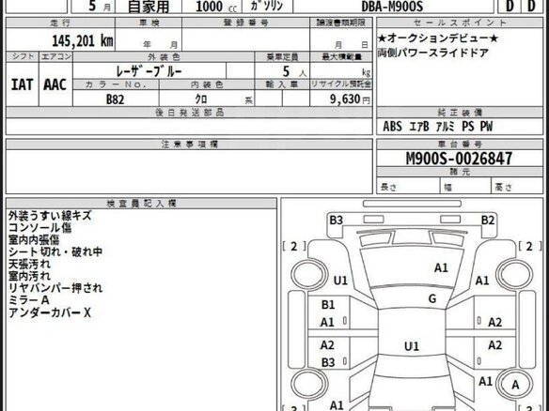Click the 諸元 header
The image size is (549, 411).
(x=460, y=172)
